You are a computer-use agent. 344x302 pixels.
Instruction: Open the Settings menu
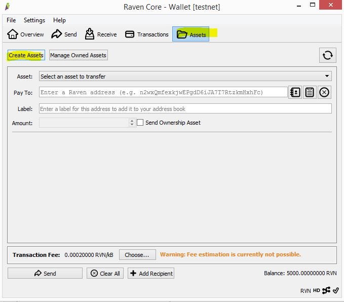34,20
